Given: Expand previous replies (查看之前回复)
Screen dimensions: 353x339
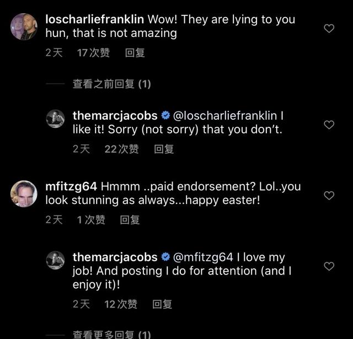Looking at the screenshot, I should (111, 84).
